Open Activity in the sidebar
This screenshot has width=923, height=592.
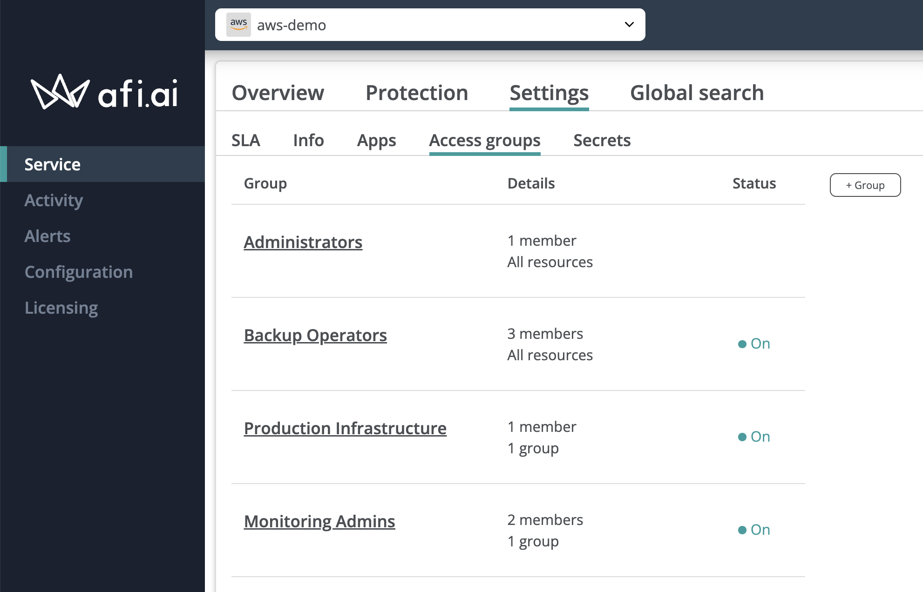[x=54, y=201]
